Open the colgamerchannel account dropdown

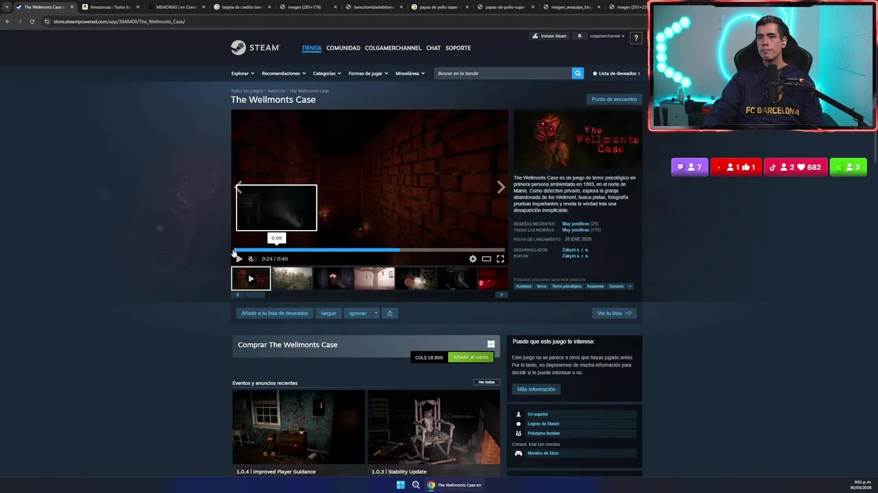pos(607,36)
